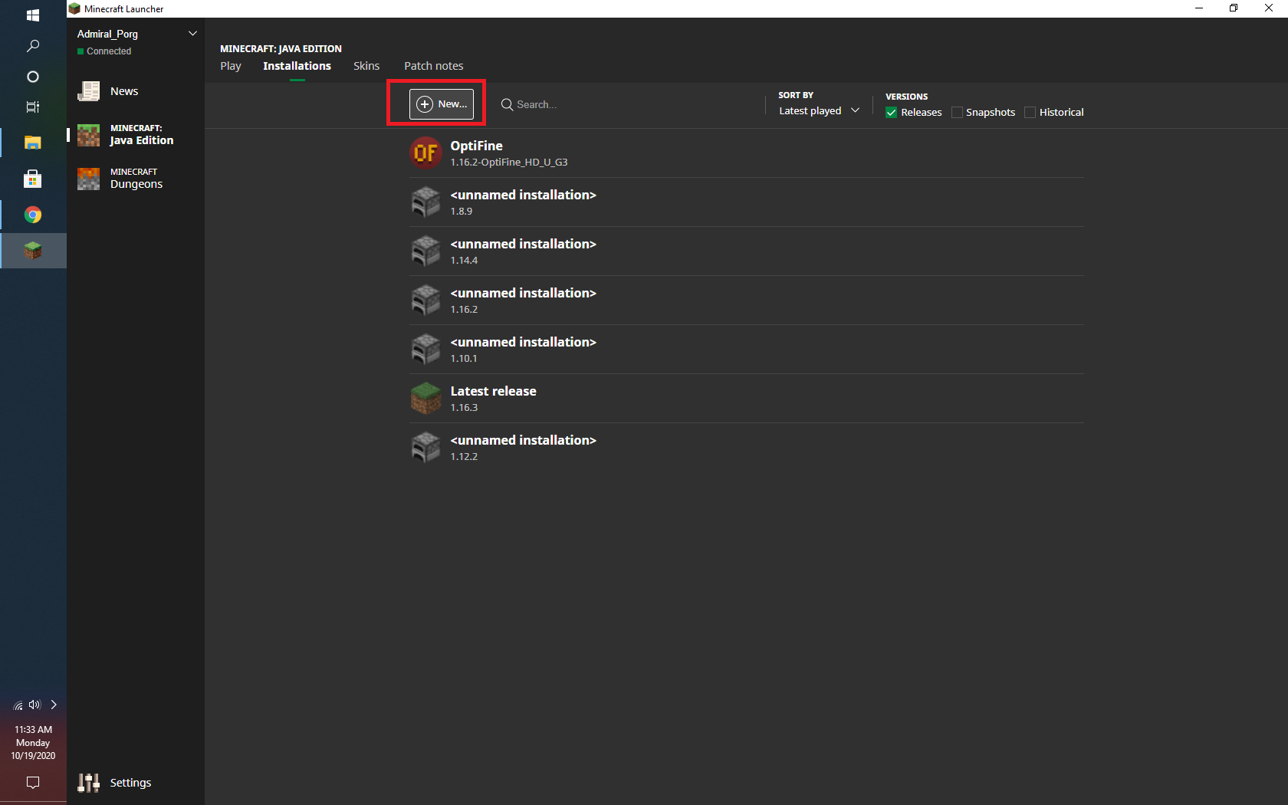Click the News newspaper icon
Image resolution: width=1288 pixels, height=805 pixels.
88,91
